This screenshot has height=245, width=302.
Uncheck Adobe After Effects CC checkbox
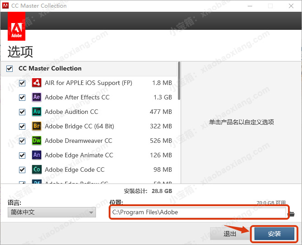click(22, 98)
